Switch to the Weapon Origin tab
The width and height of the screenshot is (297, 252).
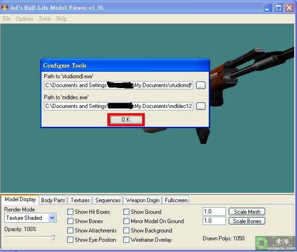coord(142,200)
